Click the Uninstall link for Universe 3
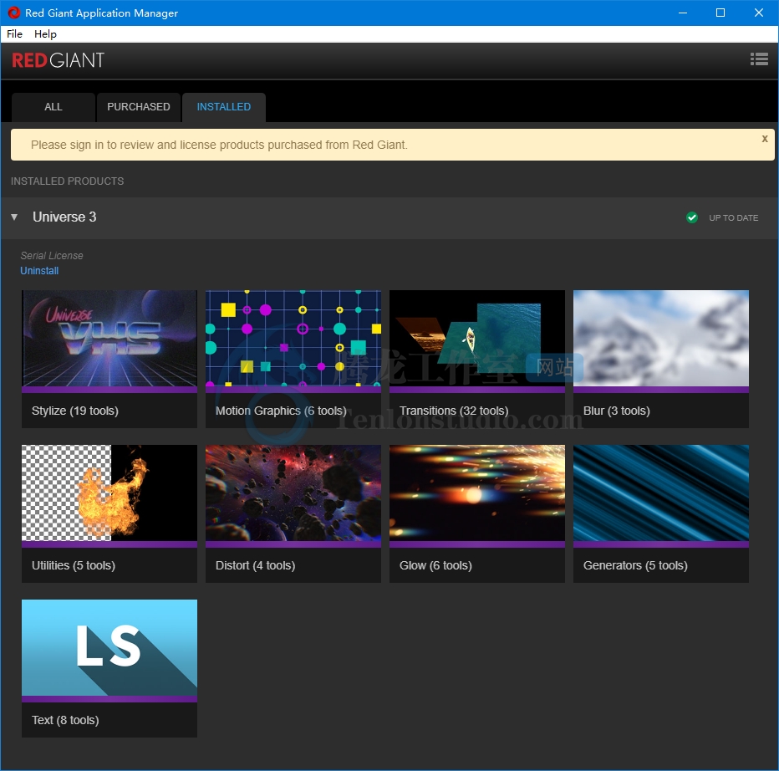The image size is (779, 771). tap(39, 270)
